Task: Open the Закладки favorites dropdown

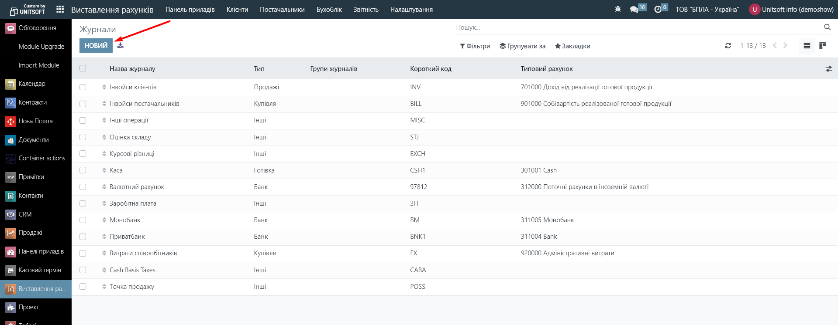Action: [572, 46]
